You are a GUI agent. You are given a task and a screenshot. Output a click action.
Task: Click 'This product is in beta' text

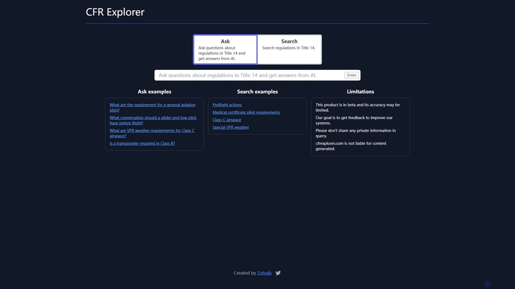point(358,107)
